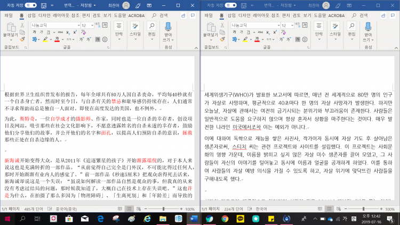Open font name dropdown in left window
The height and width of the screenshot is (225, 400).
coord(78,25)
